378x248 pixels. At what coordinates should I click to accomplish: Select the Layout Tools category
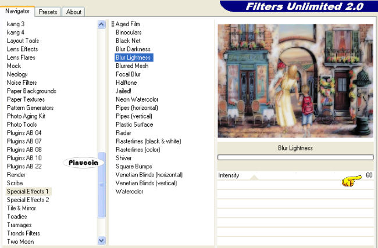(23, 41)
